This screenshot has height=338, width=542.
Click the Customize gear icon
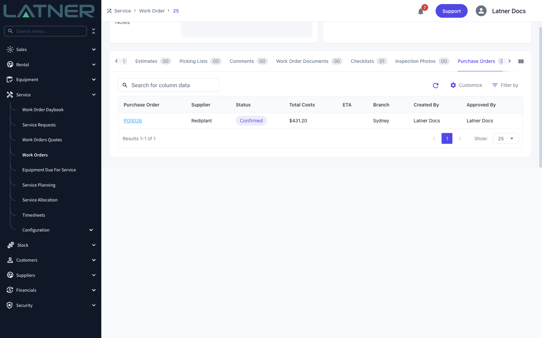pyautogui.click(x=453, y=85)
